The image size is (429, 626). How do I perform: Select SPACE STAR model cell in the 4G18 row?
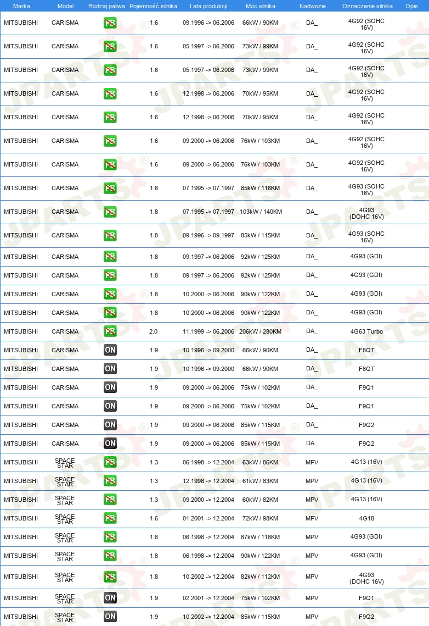(x=65, y=519)
